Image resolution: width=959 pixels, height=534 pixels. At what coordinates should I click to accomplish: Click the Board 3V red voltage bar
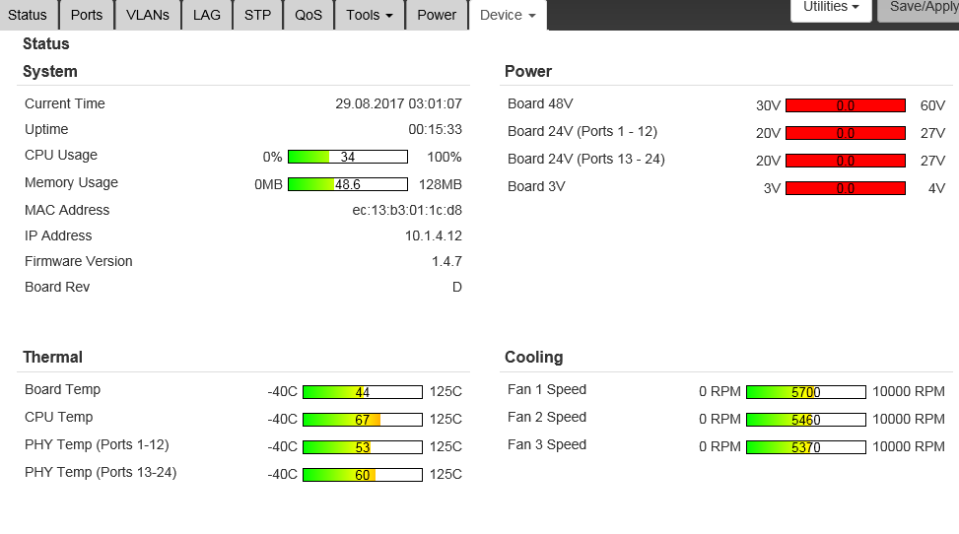coord(845,188)
